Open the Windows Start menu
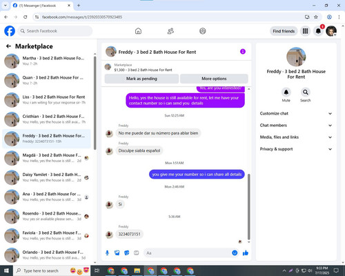Image resolution: width=345 pixels, height=276 pixels. (x=6, y=270)
